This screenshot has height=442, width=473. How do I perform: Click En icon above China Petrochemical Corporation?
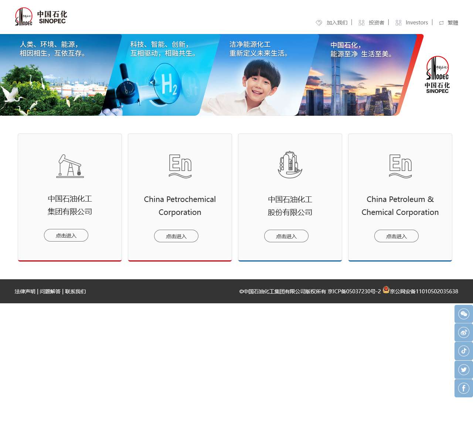point(180,166)
